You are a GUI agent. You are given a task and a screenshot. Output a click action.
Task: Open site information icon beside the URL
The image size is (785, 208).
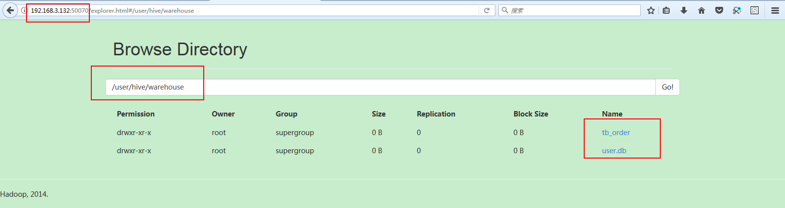tap(24, 10)
